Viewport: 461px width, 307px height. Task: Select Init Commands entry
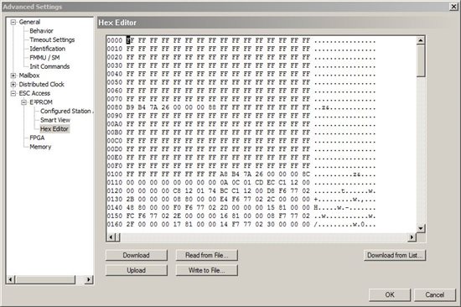pyautogui.click(x=49, y=66)
